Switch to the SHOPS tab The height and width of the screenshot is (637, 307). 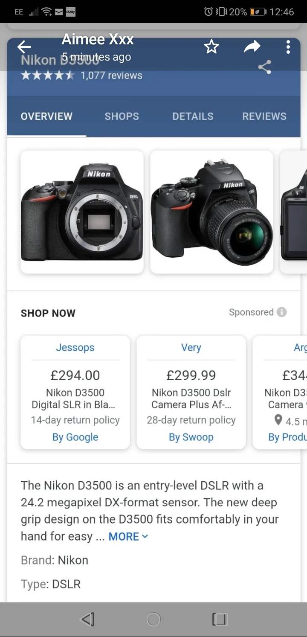[122, 116]
